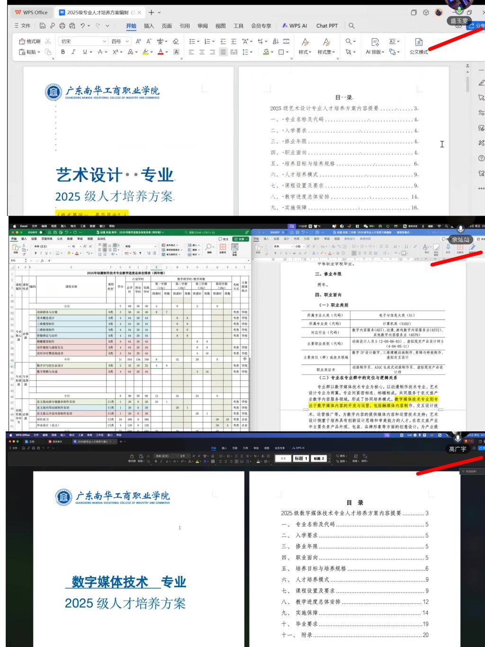Image resolution: width=485 pixels, height=647 pixels.
Task: Click the clear formatting eraser icon
Action: point(176,42)
